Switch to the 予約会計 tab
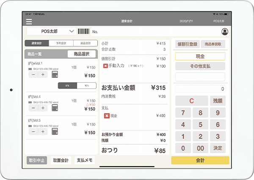This screenshot has width=254, height=180. 61,43
